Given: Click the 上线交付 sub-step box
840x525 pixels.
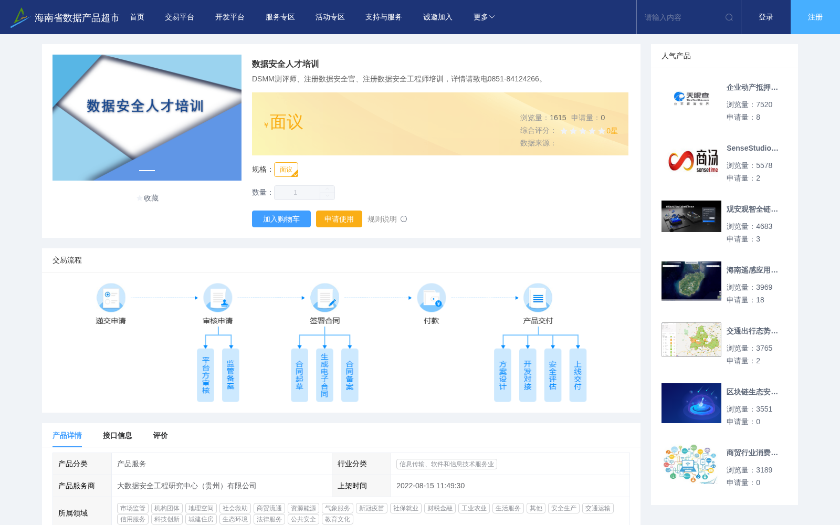Looking at the screenshot, I should point(577,375).
